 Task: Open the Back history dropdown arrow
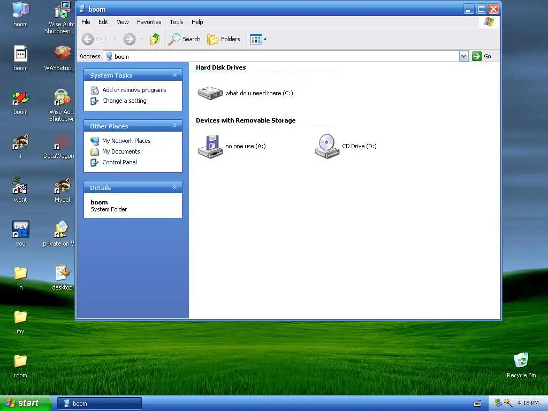(x=115, y=39)
